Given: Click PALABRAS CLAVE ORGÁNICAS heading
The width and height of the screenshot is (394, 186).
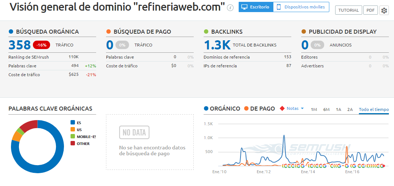Looking at the screenshot, I should click(50, 108).
